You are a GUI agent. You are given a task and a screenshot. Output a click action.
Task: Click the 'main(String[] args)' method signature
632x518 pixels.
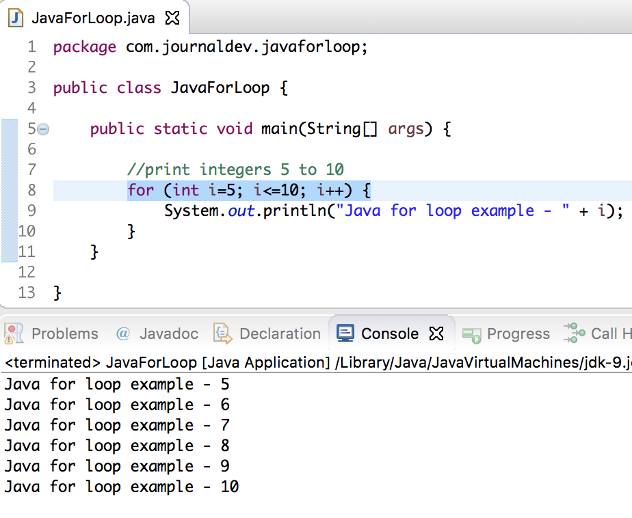click(x=346, y=129)
